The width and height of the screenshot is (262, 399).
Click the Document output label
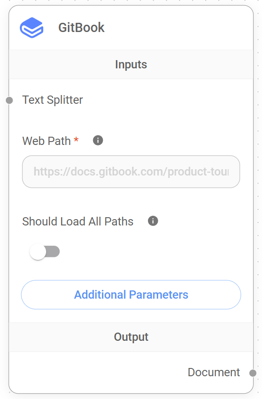(213, 372)
